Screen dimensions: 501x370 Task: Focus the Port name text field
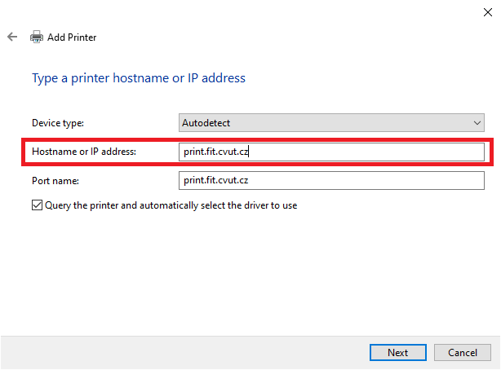(x=331, y=180)
